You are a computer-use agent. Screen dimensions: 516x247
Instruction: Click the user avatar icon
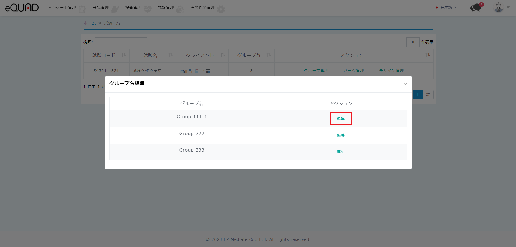498,8
